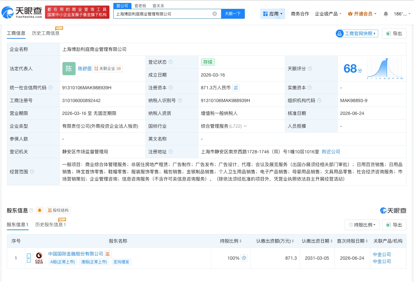Export business info with top 导出 button
This screenshot has height=282, width=414.
[394, 33]
